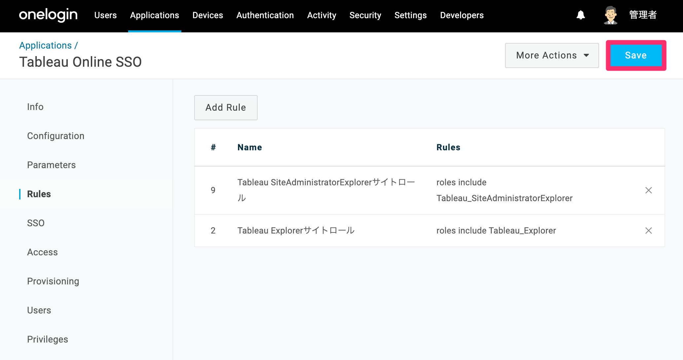683x360 pixels.
Task: Switch to the Configuration tab
Action: click(x=56, y=136)
